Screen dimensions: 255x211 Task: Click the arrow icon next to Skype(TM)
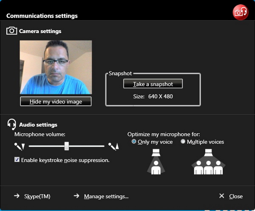(17, 196)
